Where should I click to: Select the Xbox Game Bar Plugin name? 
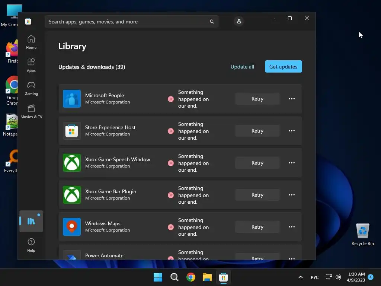pos(111,192)
